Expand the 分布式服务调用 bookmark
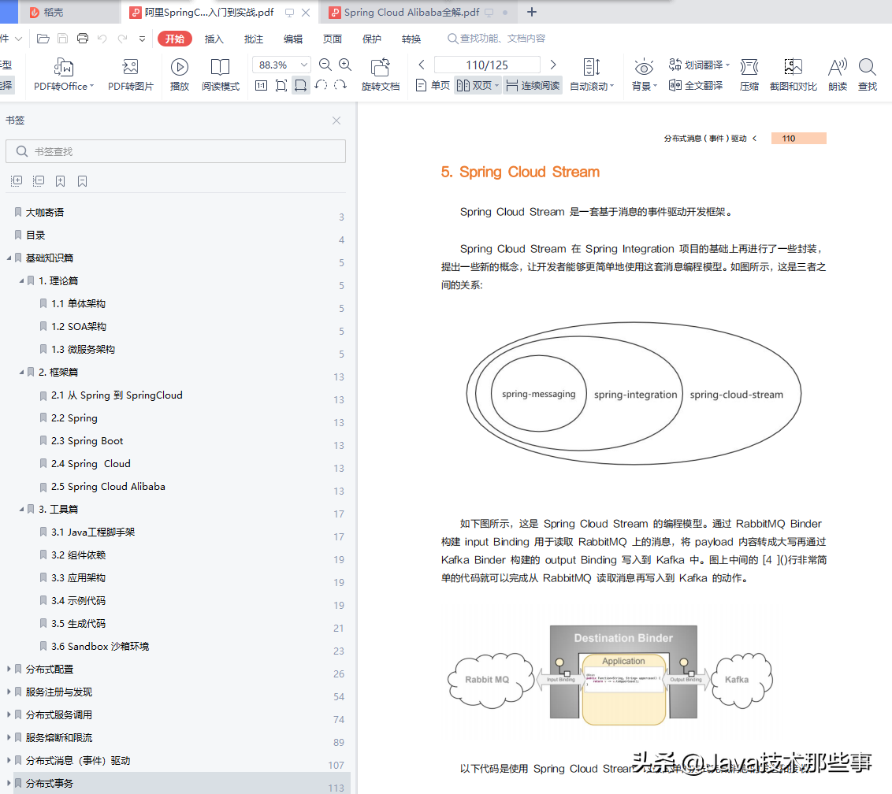892x794 pixels. [9, 714]
